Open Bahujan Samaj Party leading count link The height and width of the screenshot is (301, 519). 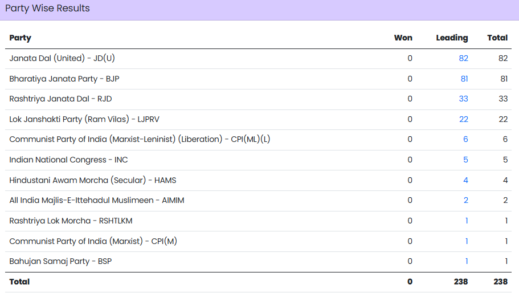467,261
